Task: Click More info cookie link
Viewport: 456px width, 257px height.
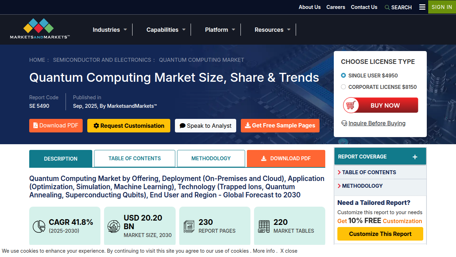Action: (x=264, y=251)
